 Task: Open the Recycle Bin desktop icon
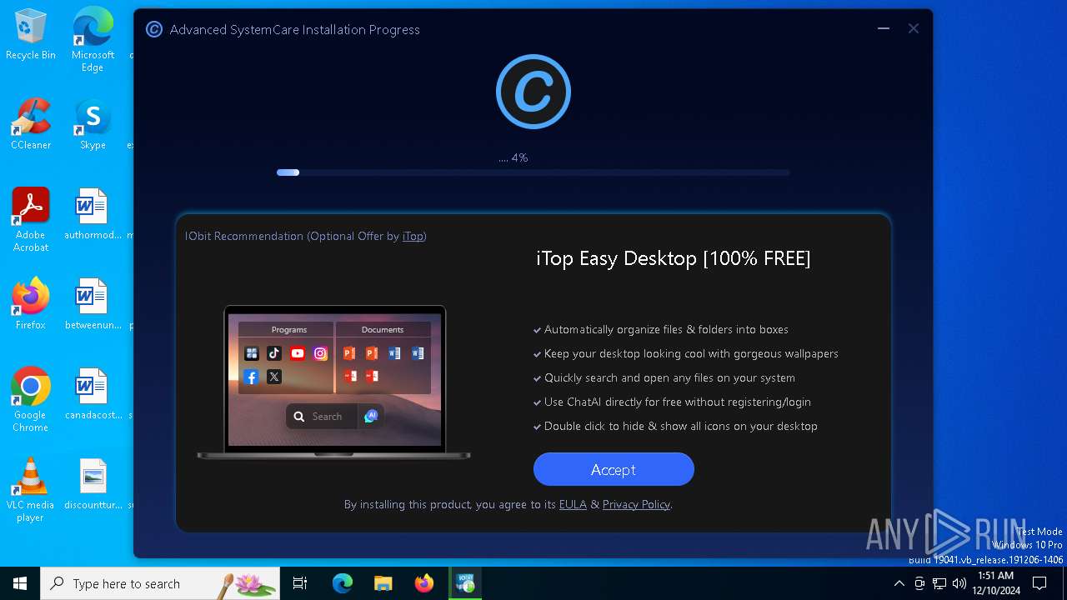pyautogui.click(x=31, y=35)
